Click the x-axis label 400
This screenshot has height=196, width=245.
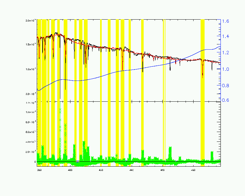tap(70, 170)
